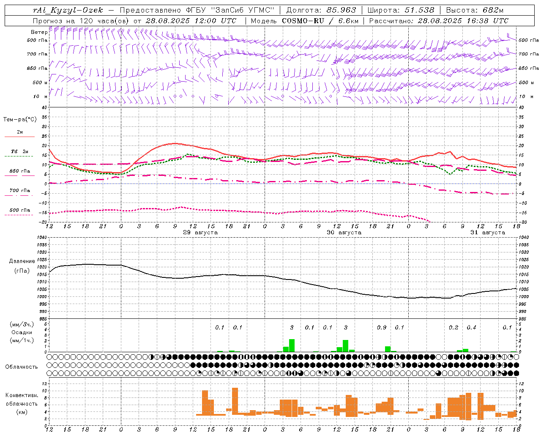Click the 10 м wind level label on left
The image size is (541, 433).
(x=40, y=96)
